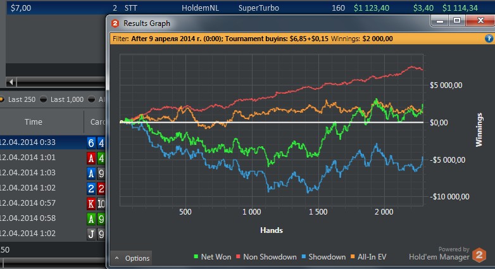Close the Results Graph window
The height and width of the screenshot is (269, 495).
[480, 21]
